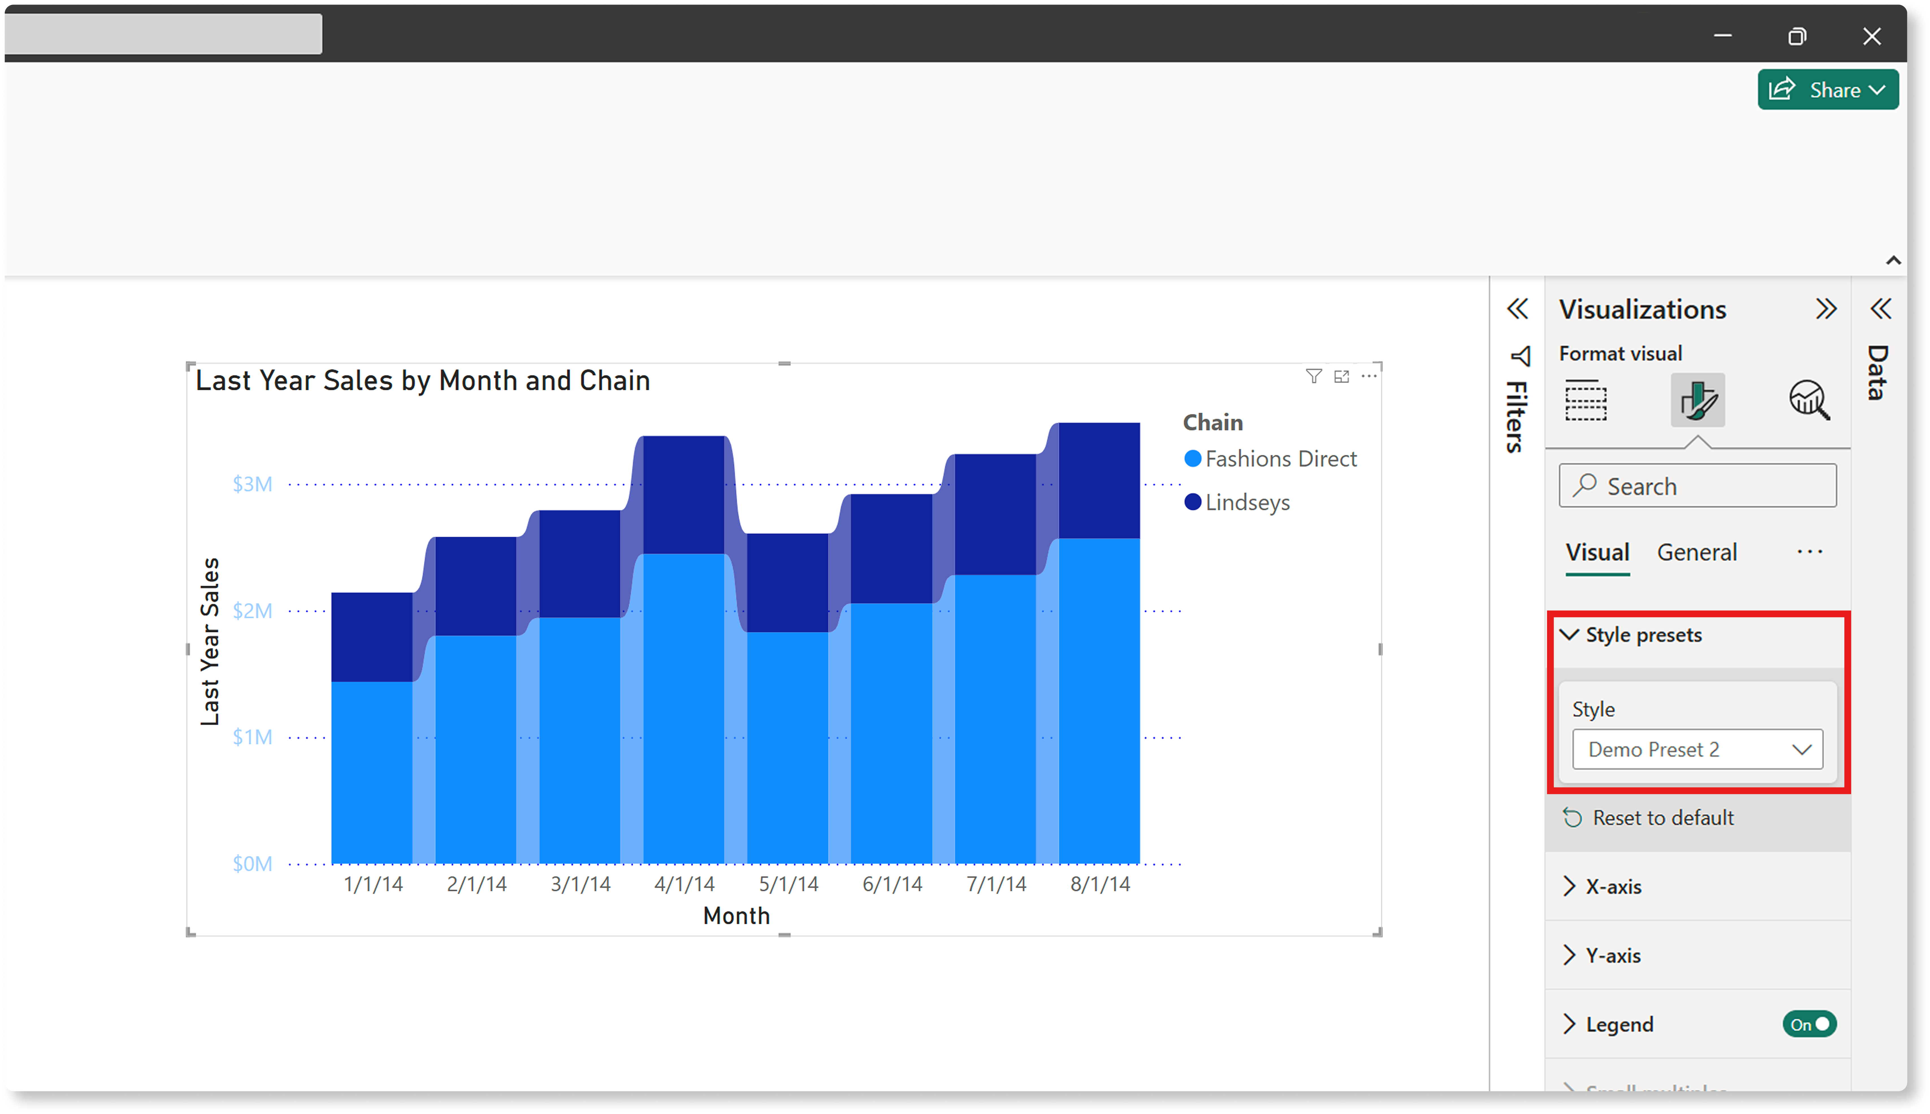1930x1114 pixels.
Task: Open chart Focus mode icon
Action: [1341, 377]
